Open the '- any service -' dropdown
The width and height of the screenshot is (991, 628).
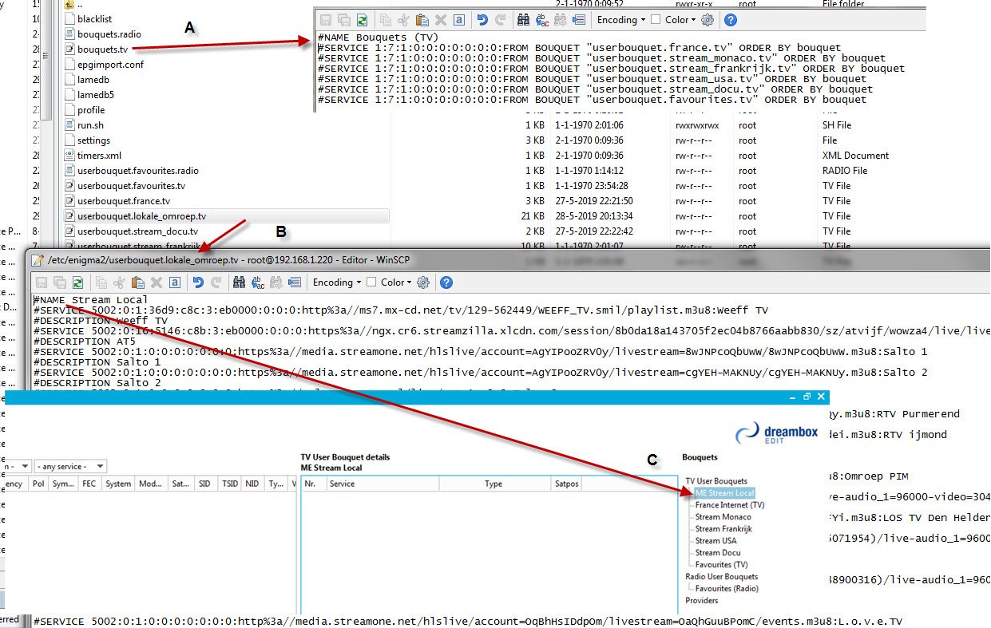[x=71, y=466]
